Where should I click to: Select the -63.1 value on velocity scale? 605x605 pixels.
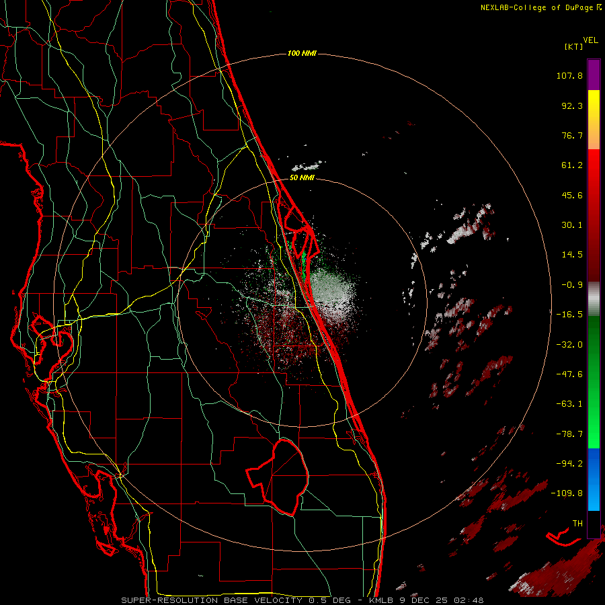point(569,404)
